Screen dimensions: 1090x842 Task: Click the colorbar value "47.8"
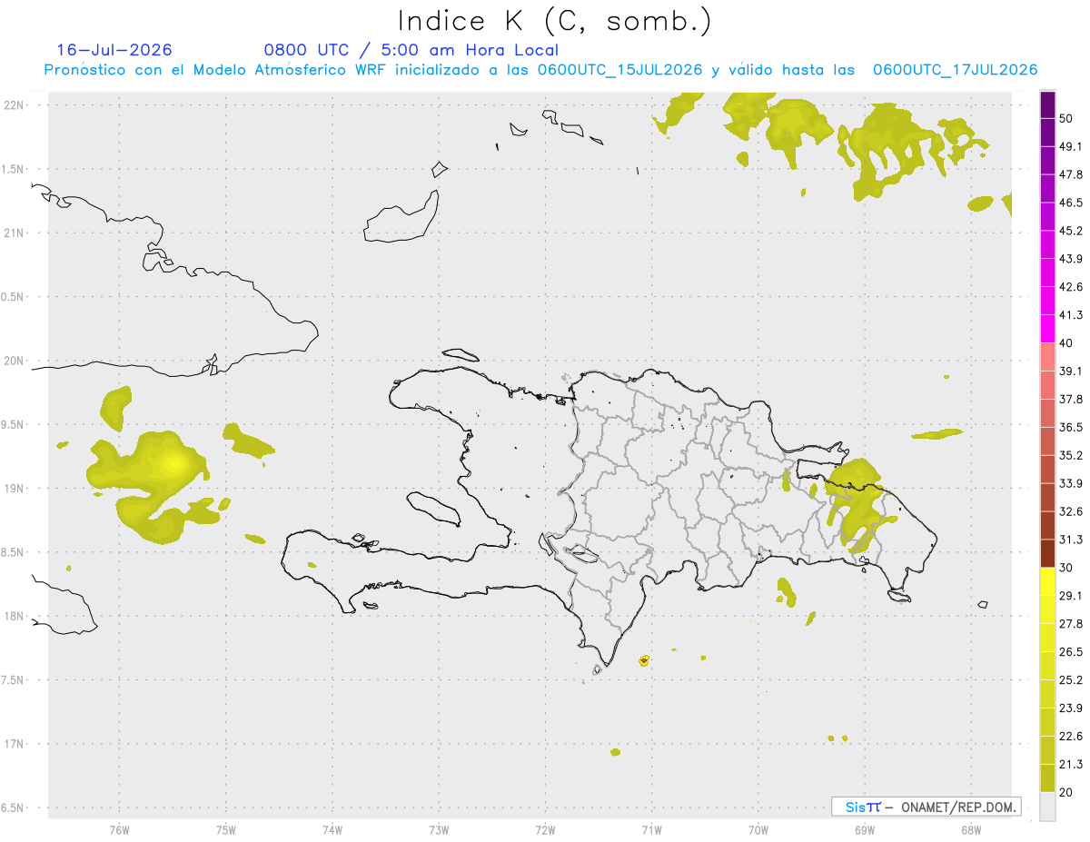click(1071, 174)
